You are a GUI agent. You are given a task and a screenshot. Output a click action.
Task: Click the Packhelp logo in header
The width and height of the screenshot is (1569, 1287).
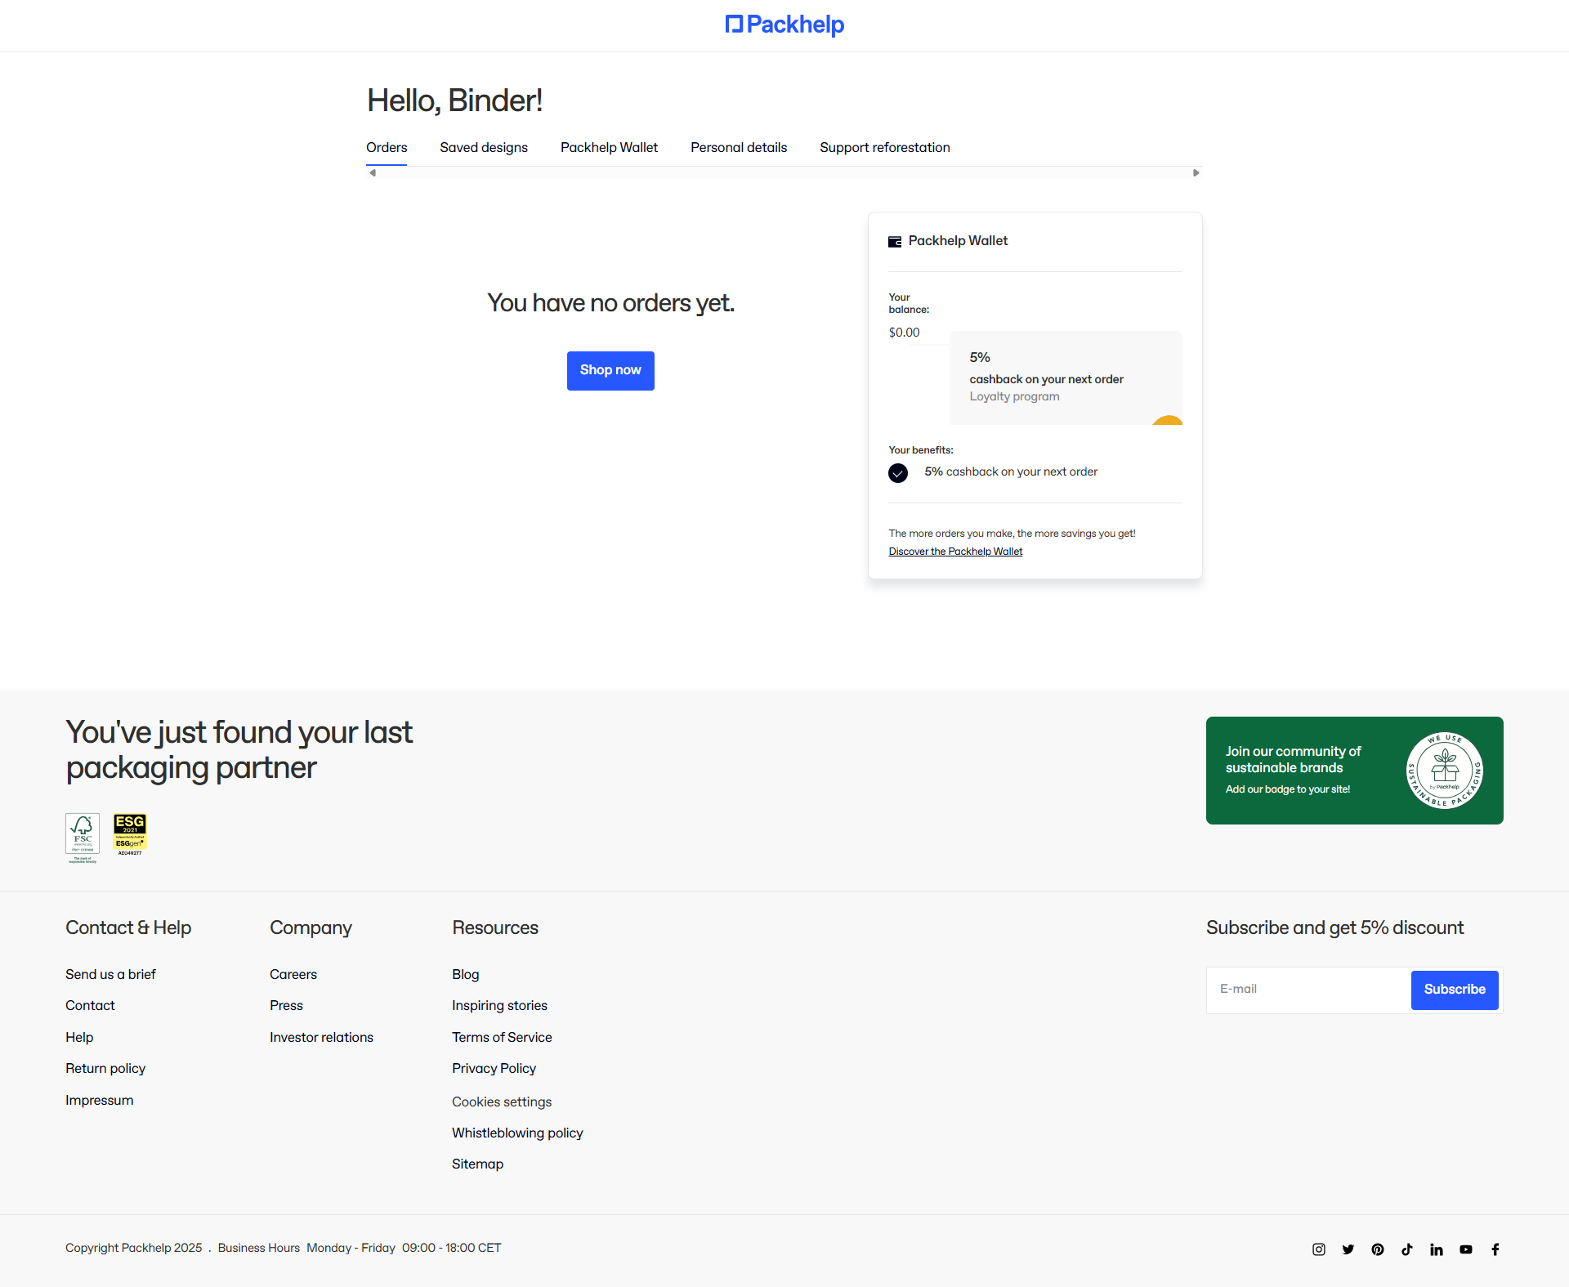[x=784, y=25]
